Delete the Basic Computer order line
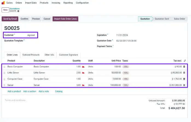The image size is (191, 122). (184, 66)
